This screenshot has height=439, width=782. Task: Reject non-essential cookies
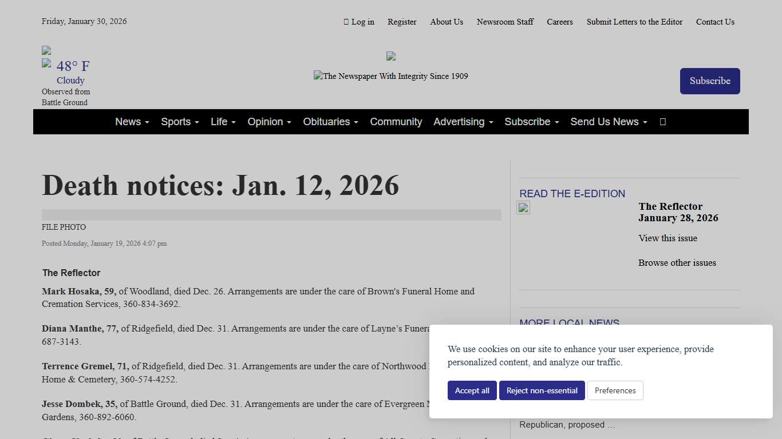pos(542,390)
